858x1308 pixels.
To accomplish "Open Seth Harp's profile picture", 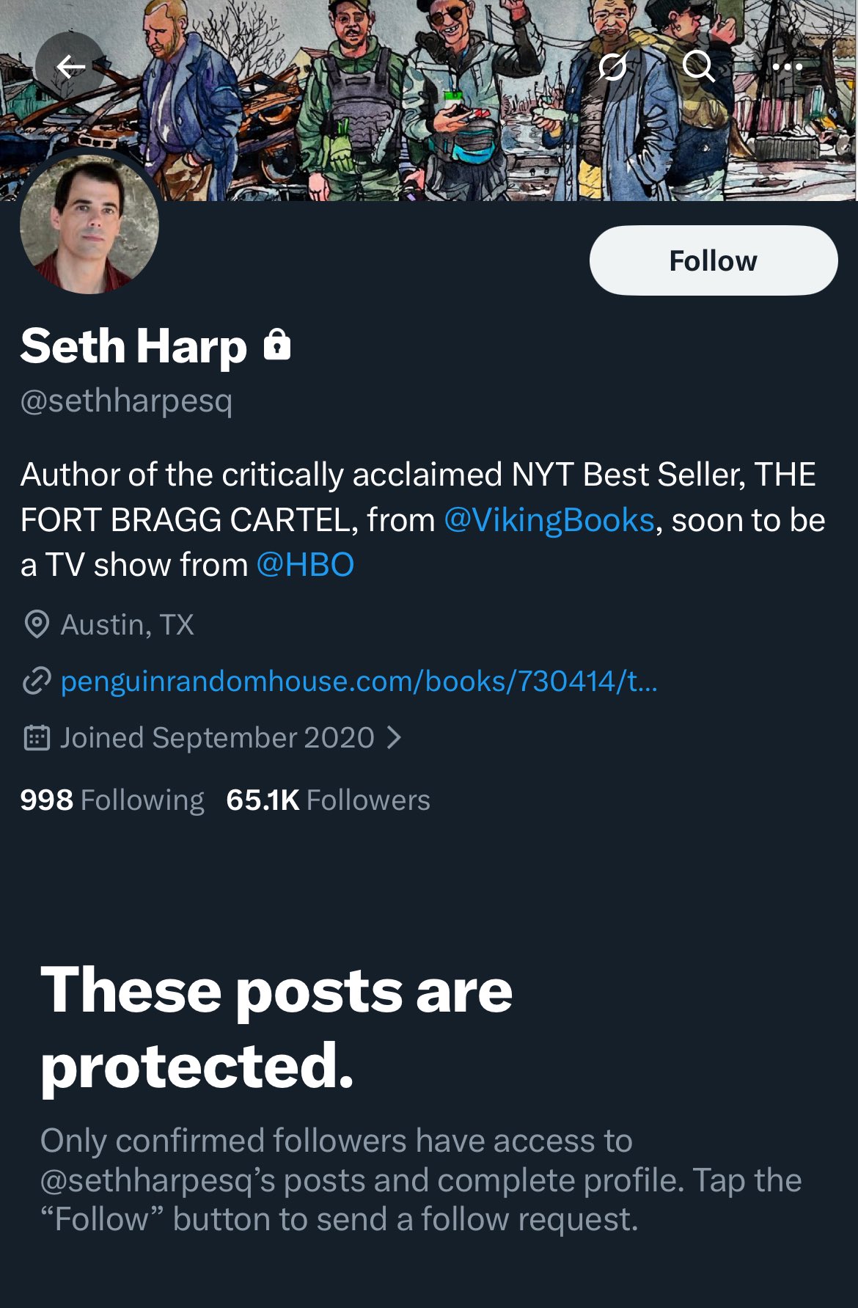I will (89, 224).
